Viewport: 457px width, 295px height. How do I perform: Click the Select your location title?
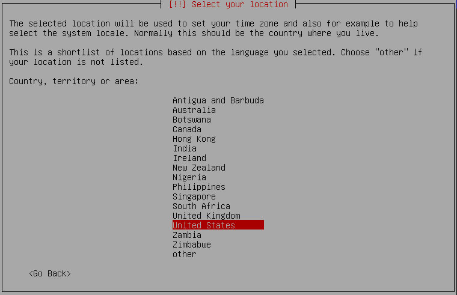click(228, 4)
